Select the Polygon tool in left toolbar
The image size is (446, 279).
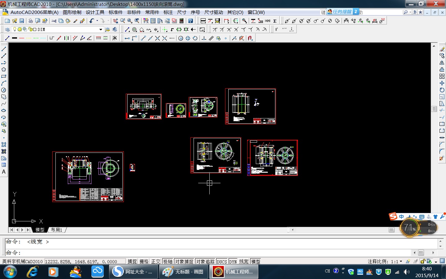(4, 69)
